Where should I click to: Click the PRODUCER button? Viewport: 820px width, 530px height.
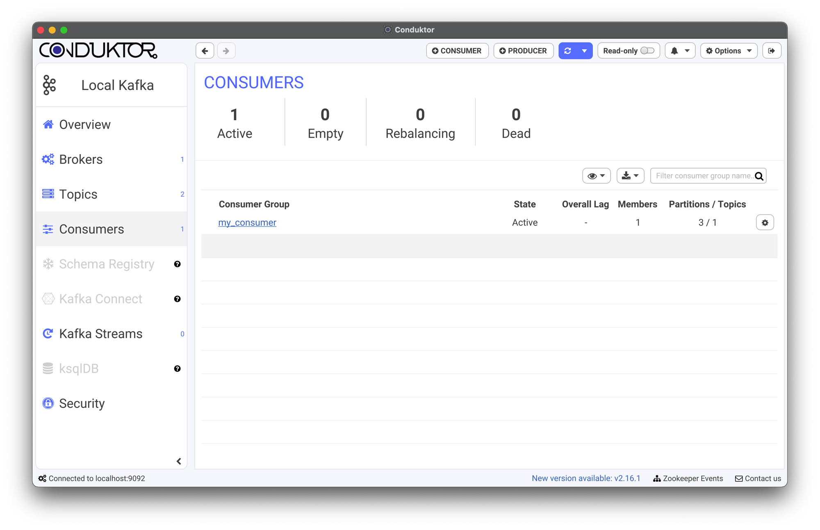coord(523,51)
